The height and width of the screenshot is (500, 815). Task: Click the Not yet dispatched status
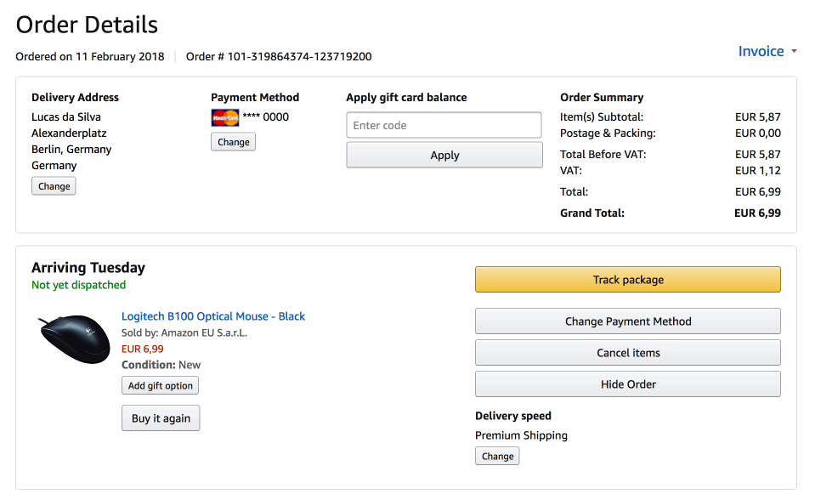[78, 285]
